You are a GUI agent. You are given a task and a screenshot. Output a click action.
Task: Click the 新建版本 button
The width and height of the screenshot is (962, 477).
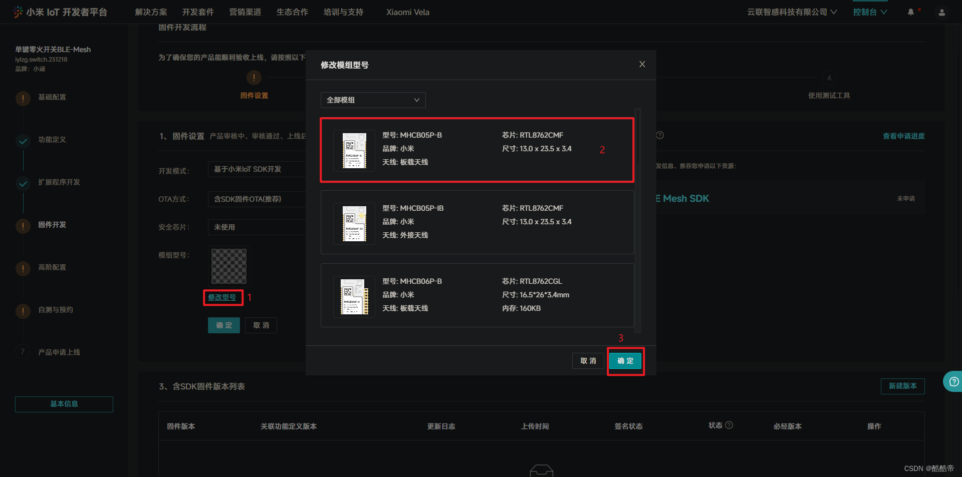[x=903, y=386]
